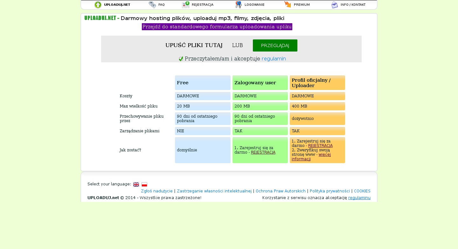The width and height of the screenshot is (458, 249).
Task: Click the green upload arrow icon
Action: pos(98,5)
